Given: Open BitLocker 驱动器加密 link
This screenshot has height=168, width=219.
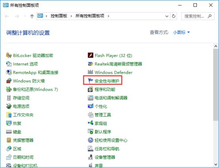Looking at the screenshot, I should tap(33, 56).
